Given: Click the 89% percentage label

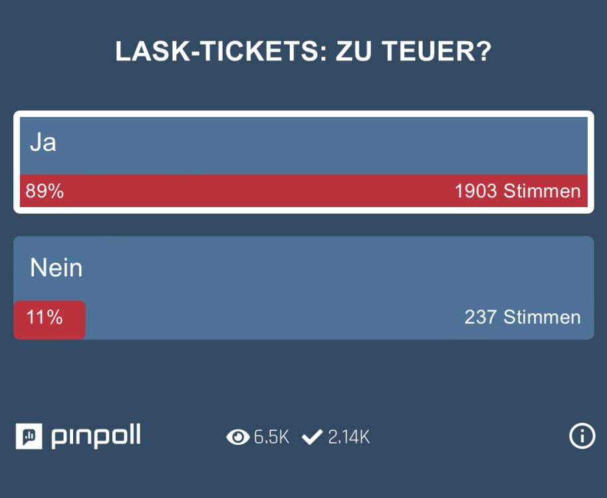Looking at the screenshot, I should click(45, 191).
